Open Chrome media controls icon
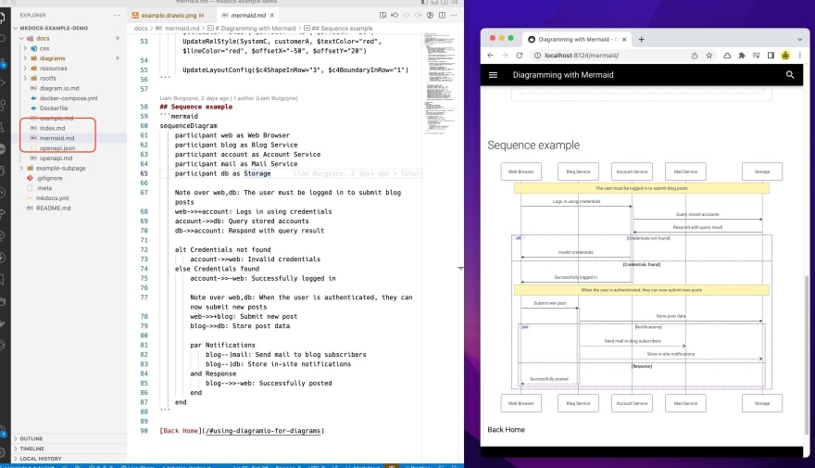Image resolution: width=815 pixels, height=468 pixels. coord(757,55)
